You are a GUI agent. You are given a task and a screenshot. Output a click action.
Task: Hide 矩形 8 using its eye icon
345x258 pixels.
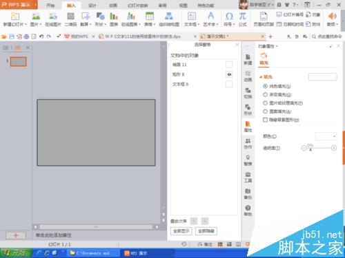tap(229, 74)
